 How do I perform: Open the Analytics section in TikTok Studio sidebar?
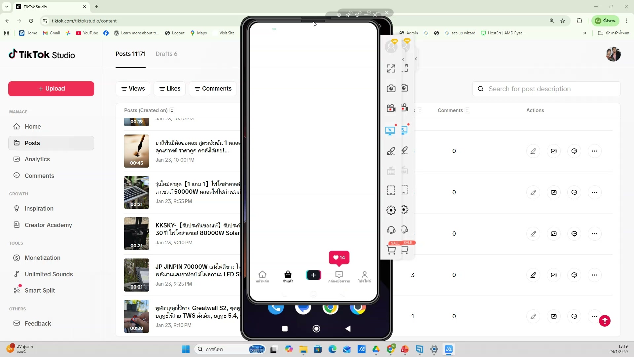click(37, 159)
